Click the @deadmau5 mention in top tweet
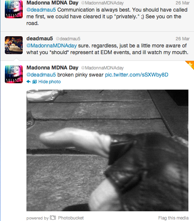This screenshot has height=221, width=194. coord(41,10)
